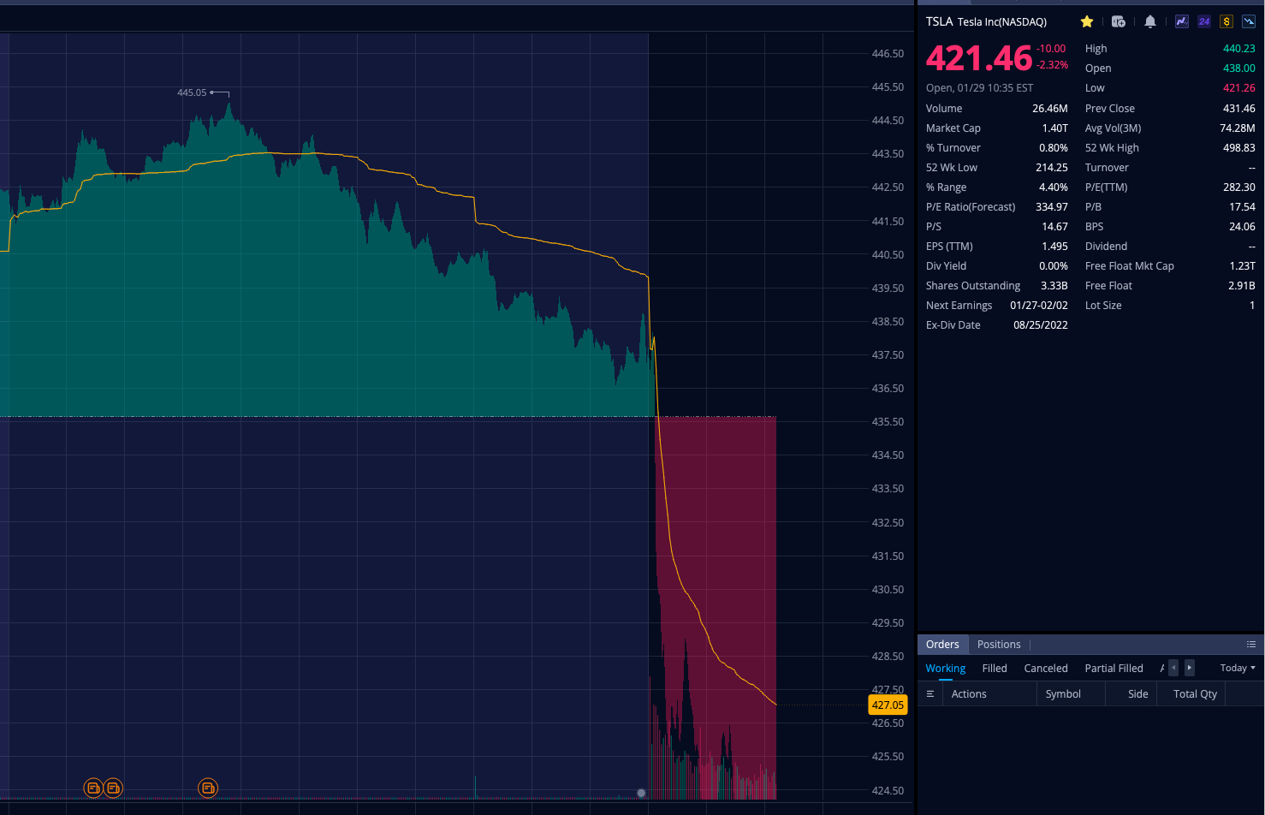Click the add-to-group icon beside the star

(1118, 21)
